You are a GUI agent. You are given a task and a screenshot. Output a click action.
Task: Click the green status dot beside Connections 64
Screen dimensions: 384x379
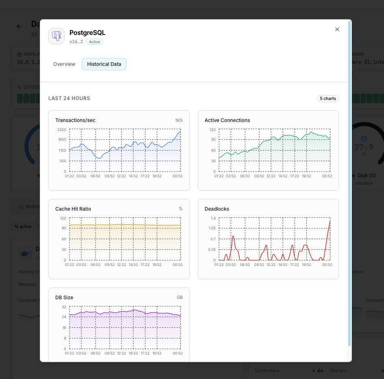pyautogui.click(x=313, y=370)
